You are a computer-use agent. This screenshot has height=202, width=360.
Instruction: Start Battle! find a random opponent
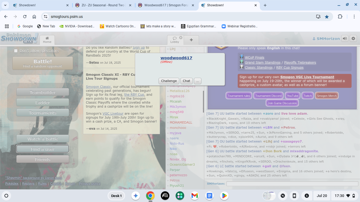tap(43, 63)
